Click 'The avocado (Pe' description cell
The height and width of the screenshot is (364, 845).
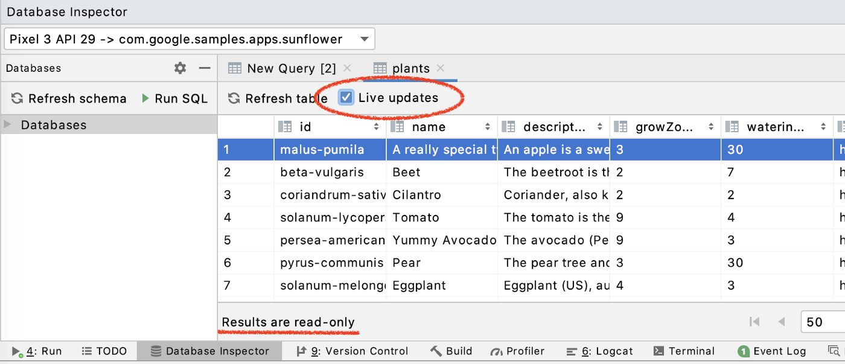coord(553,240)
